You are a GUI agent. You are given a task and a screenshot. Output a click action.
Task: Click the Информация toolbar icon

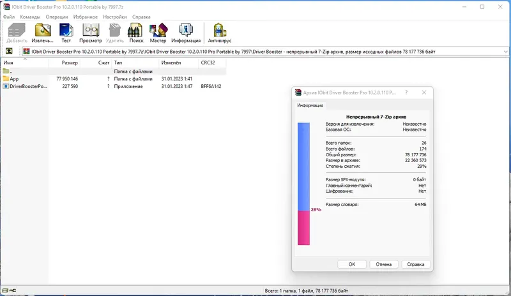[186, 30]
